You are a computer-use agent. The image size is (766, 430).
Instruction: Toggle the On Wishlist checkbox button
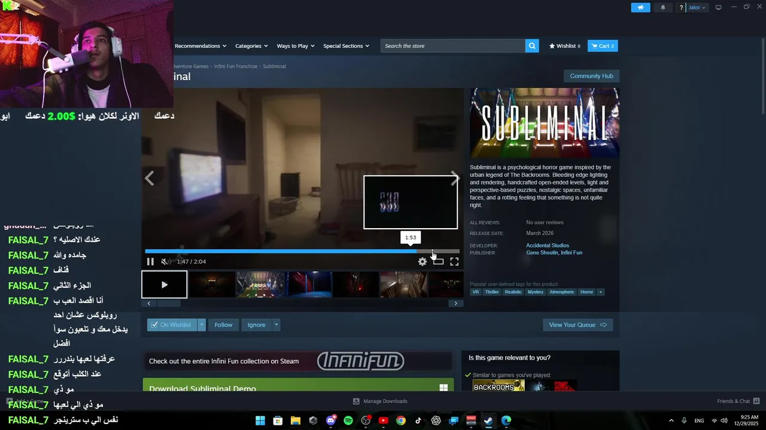pyautogui.click(x=172, y=325)
